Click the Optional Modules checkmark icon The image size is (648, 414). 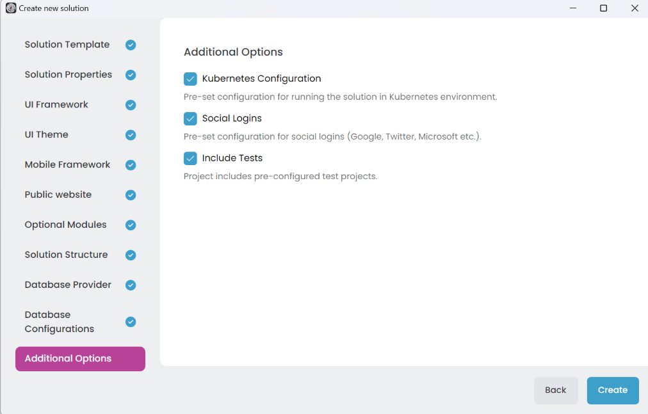[131, 225]
